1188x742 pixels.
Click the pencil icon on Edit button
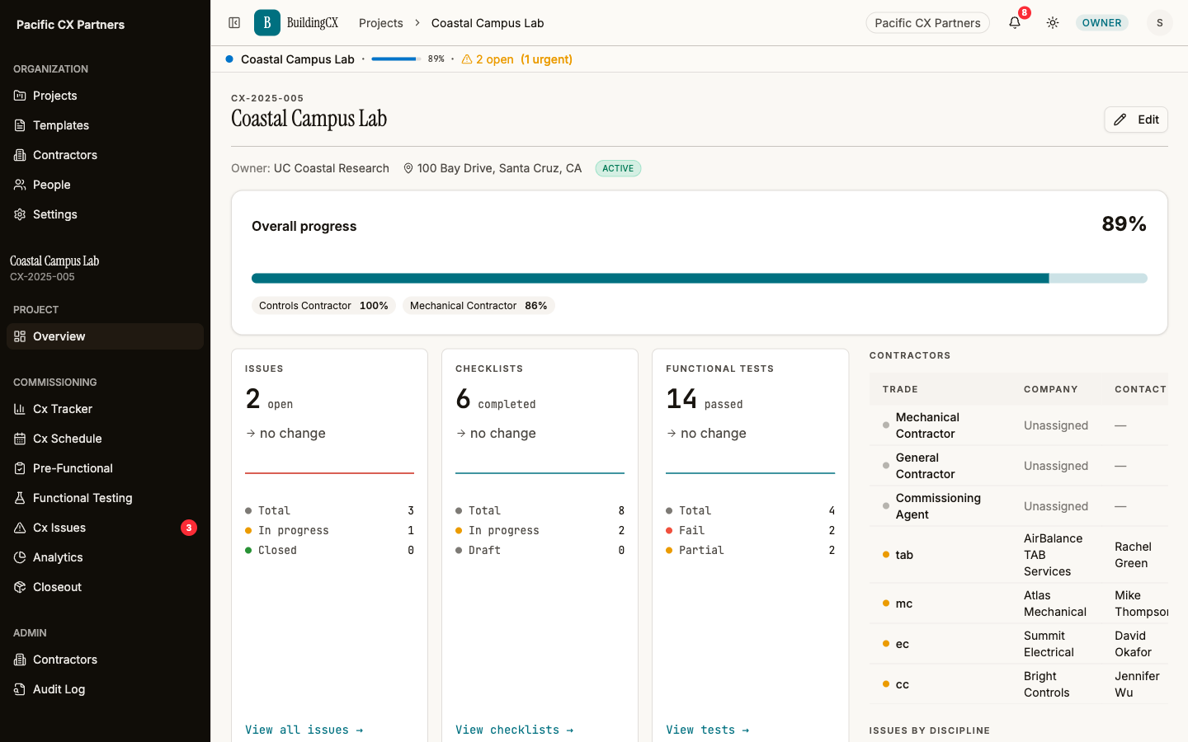pos(1120,120)
